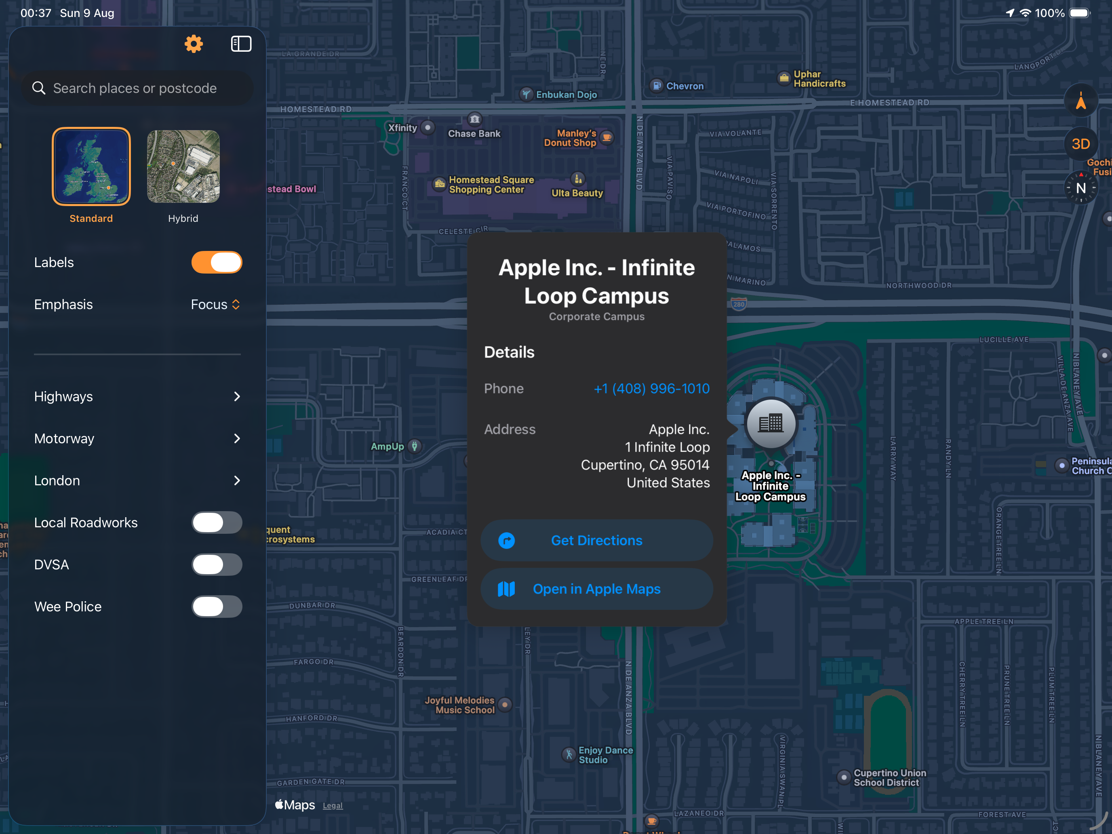This screenshot has height=834, width=1112.
Task: Expand the London section
Action: 137,480
